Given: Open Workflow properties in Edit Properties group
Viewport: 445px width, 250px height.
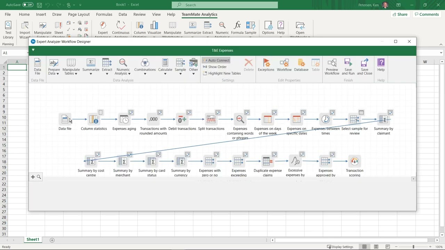Looking at the screenshot, I should 284,65.
